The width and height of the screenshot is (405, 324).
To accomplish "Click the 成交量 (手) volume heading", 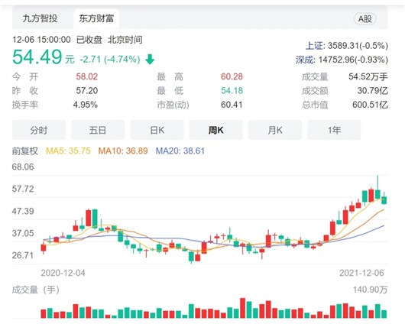I will [36, 290].
